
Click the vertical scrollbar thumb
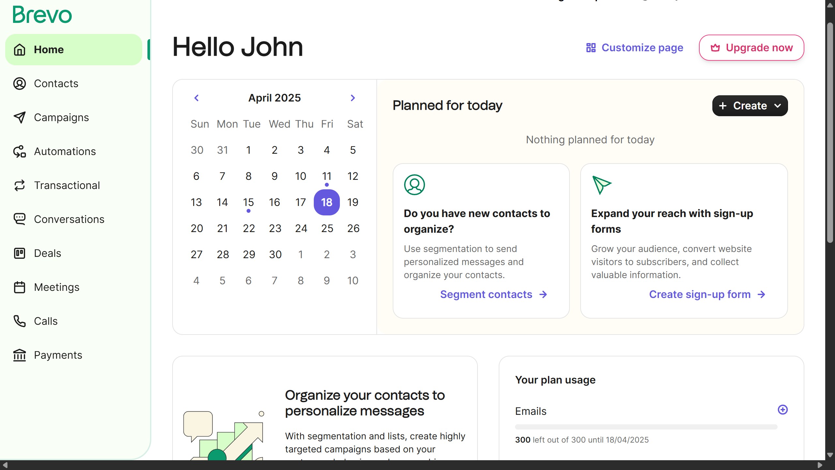(830, 132)
